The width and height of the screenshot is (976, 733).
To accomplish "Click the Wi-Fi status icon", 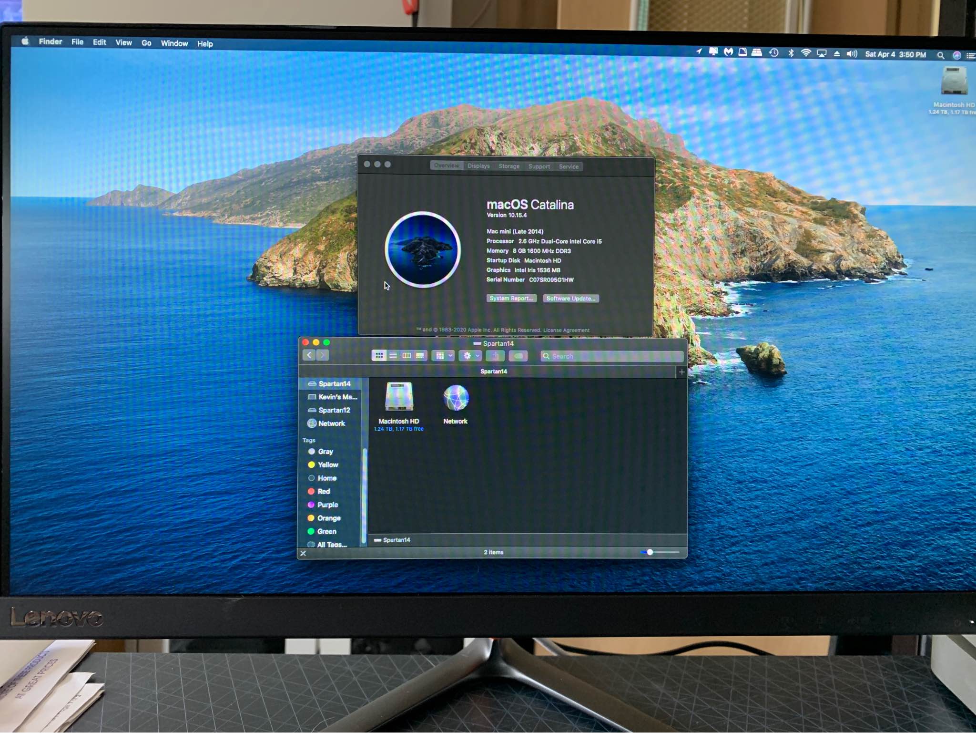I will pos(806,53).
